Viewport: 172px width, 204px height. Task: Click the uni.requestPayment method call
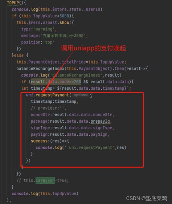click(x=48, y=95)
